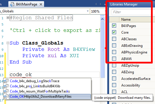This screenshot has height=104, width=155.
Task: Click the Libraries Manager panel title
Action: point(124,4)
